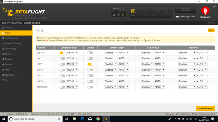Click the Gyro sensor icon

133,12
